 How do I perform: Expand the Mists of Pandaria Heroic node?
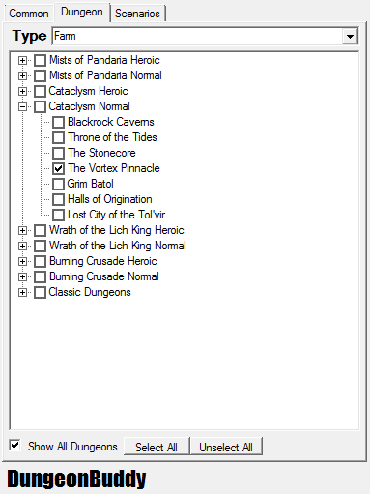[22, 60]
